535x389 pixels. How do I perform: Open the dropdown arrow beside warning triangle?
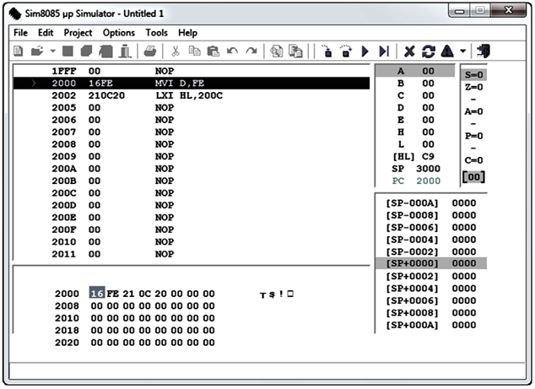pyautogui.click(x=462, y=51)
